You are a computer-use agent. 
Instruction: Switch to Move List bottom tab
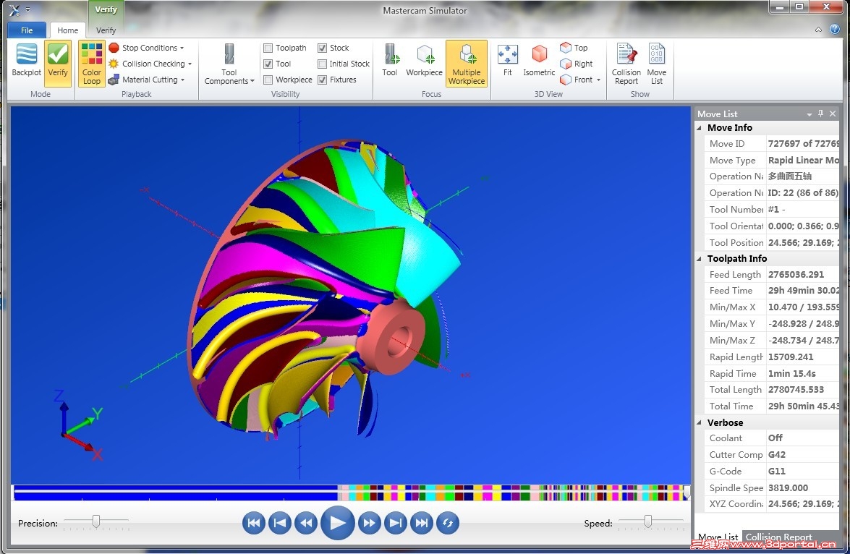(x=718, y=537)
